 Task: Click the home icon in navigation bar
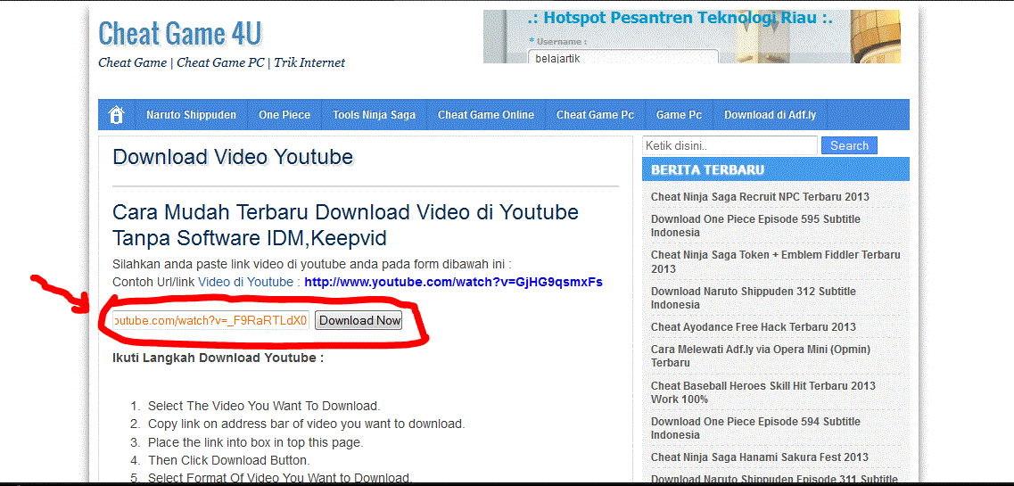pos(117,115)
